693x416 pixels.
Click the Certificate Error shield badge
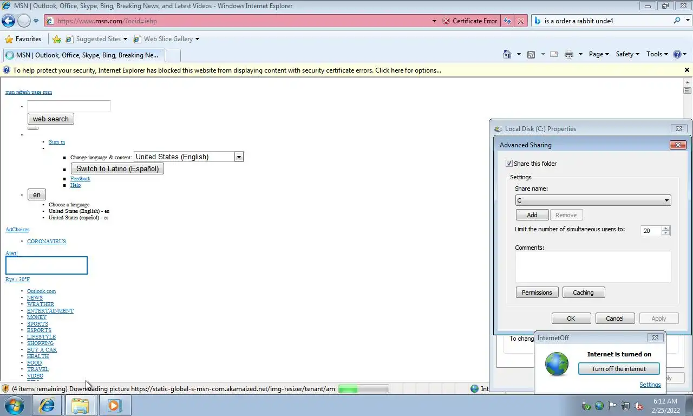(470, 21)
